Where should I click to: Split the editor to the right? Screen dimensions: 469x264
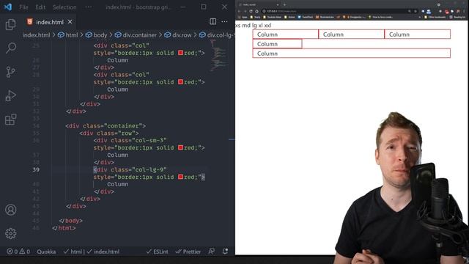point(213,21)
